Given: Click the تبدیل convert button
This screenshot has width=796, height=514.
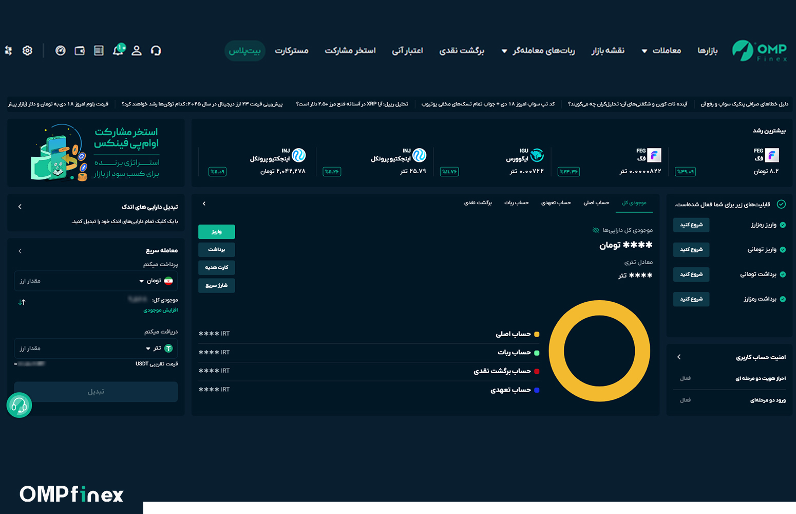Looking at the screenshot, I should [x=96, y=392].
